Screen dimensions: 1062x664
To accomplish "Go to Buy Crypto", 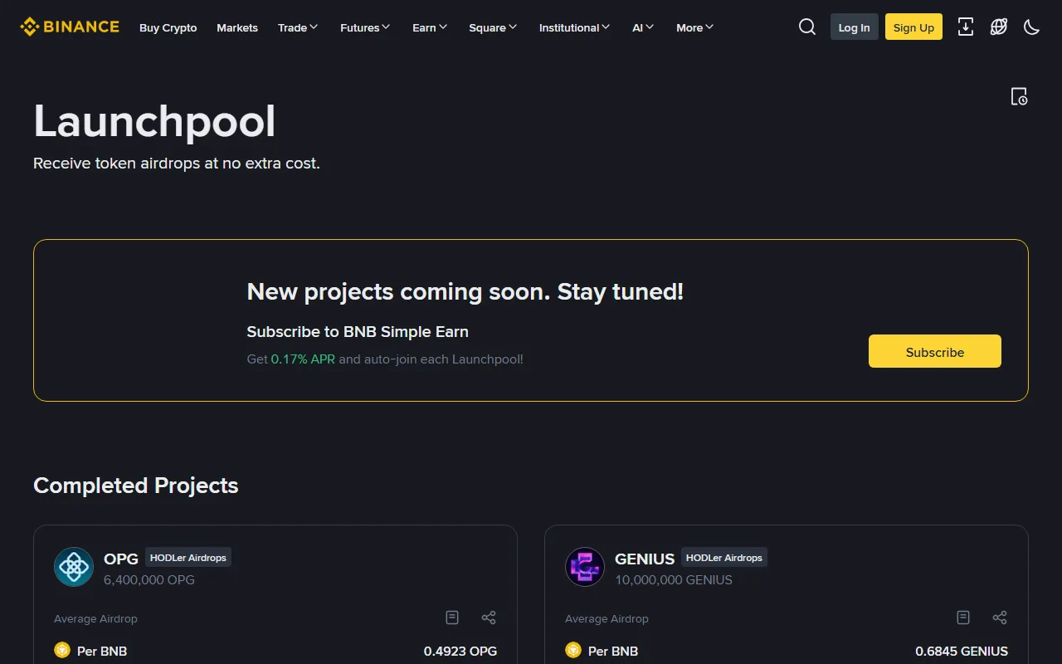I will click(168, 27).
